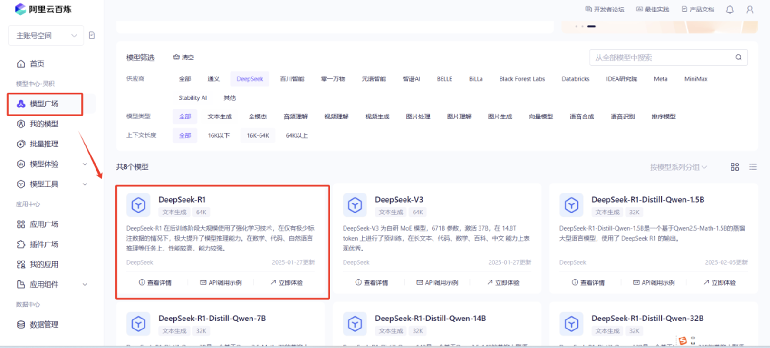Click the active banner carousel indicator dot

point(591,26)
